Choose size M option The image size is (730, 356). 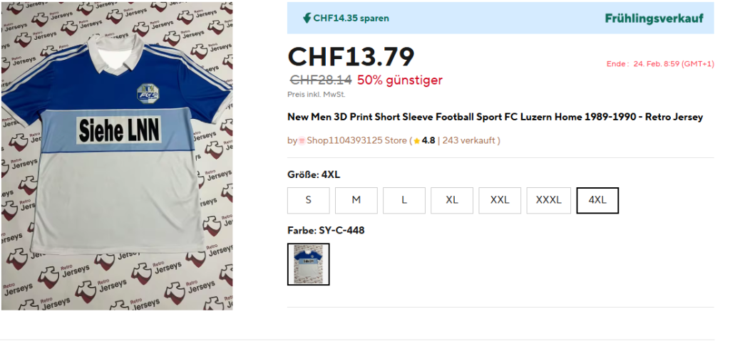356,200
